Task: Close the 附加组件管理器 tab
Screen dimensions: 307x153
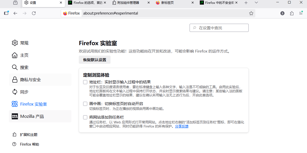Action: (x=149, y=3)
